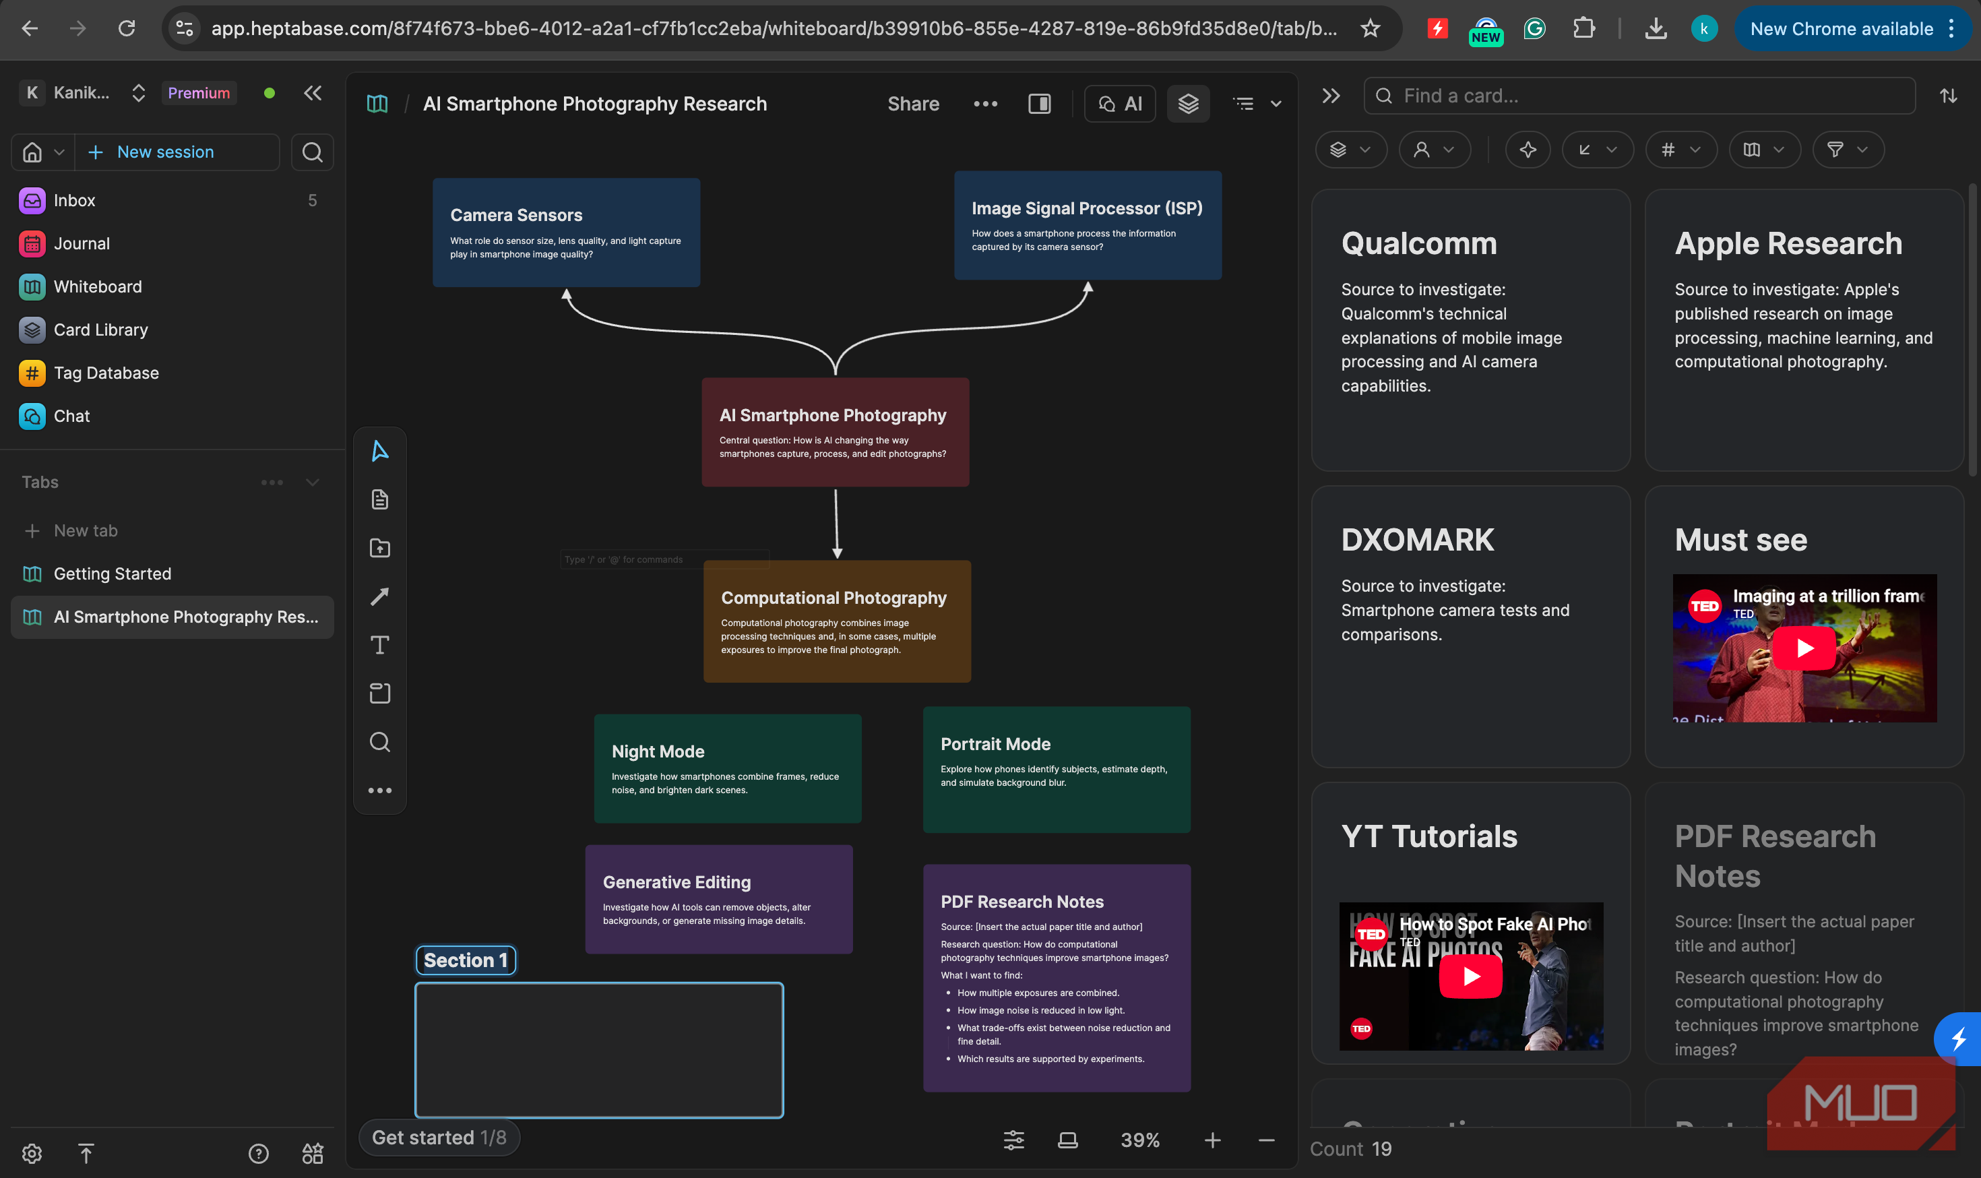Select the arrow connector tool
Screen dimensions: 1981x1178
[379, 596]
